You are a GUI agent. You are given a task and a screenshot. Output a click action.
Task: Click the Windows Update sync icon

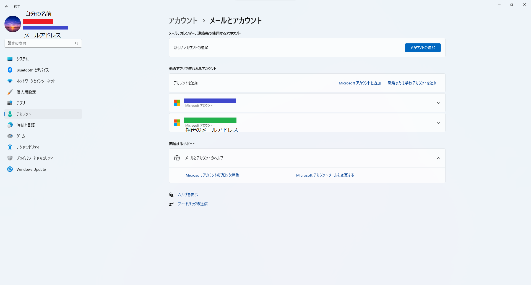tap(10, 169)
